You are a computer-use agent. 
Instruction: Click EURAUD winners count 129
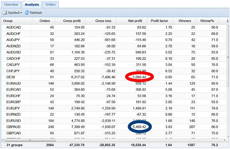point(192,83)
